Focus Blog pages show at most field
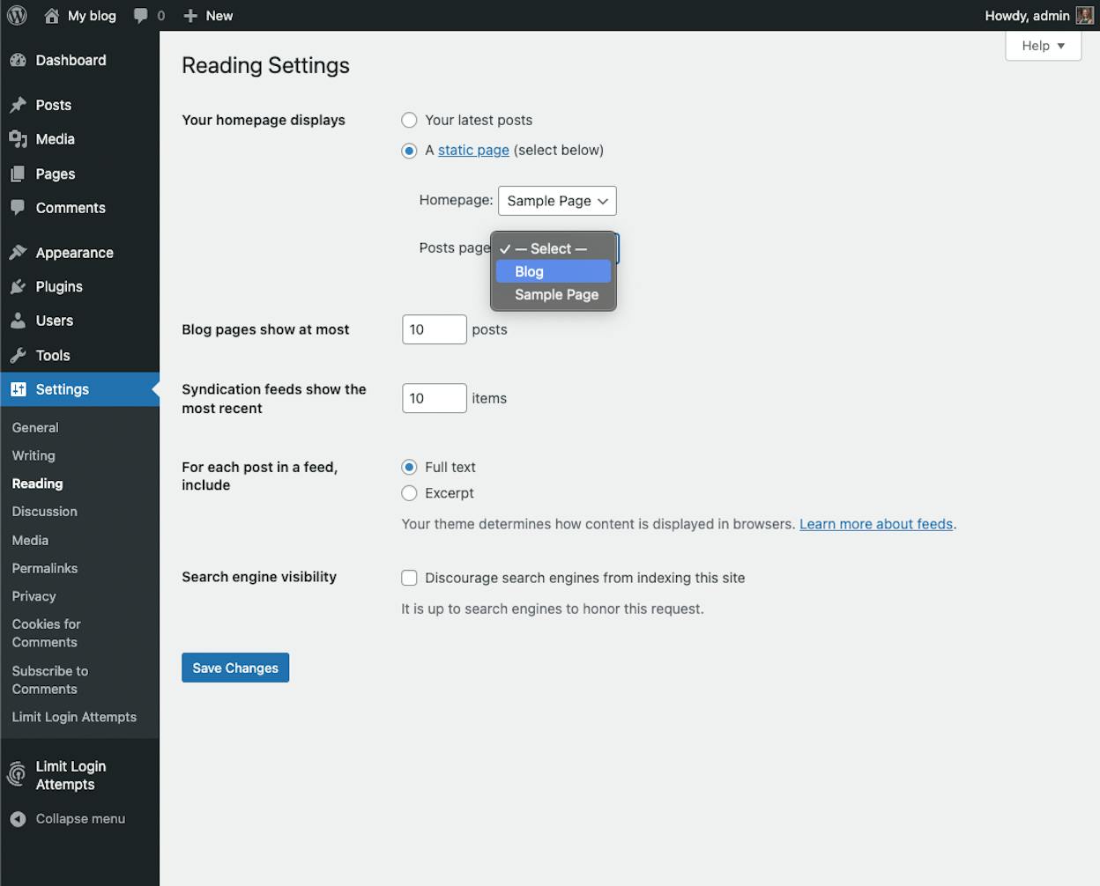Image resolution: width=1100 pixels, height=886 pixels. click(435, 329)
